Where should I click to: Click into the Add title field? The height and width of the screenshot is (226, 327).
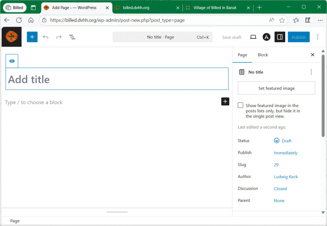117,79
